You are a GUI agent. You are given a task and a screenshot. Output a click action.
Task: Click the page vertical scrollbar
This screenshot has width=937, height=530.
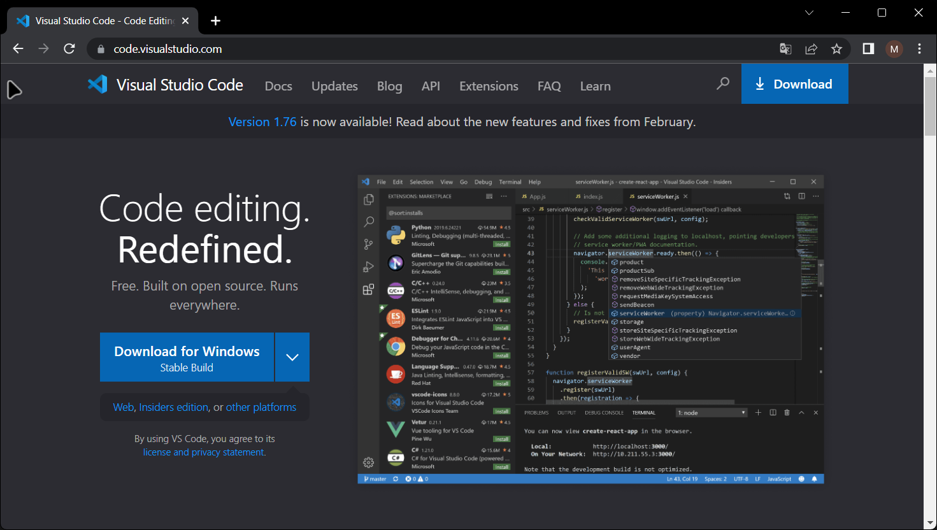[930, 106]
